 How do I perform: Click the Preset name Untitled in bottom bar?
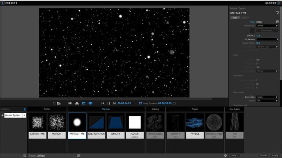click(41, 156)
